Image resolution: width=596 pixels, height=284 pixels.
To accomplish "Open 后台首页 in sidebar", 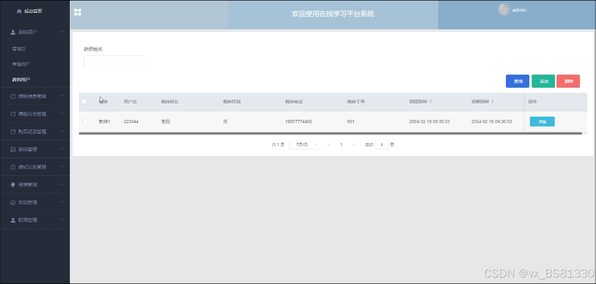I will click(33, 11).
